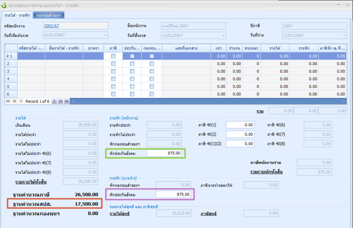The height and width of the screenshot is (228, 353).
Task: Click the รายได้ column header
Action: coord(275,48)
